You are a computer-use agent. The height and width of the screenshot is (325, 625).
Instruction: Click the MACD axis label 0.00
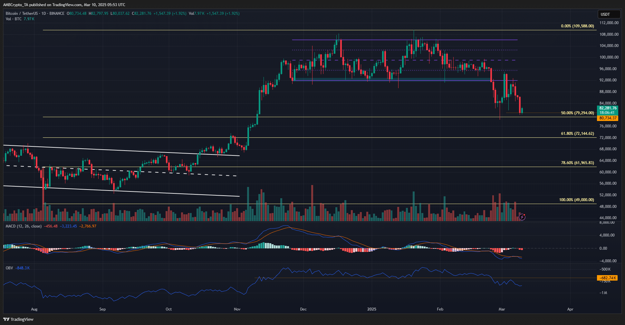pyautogui.click(x=603, y=248)
